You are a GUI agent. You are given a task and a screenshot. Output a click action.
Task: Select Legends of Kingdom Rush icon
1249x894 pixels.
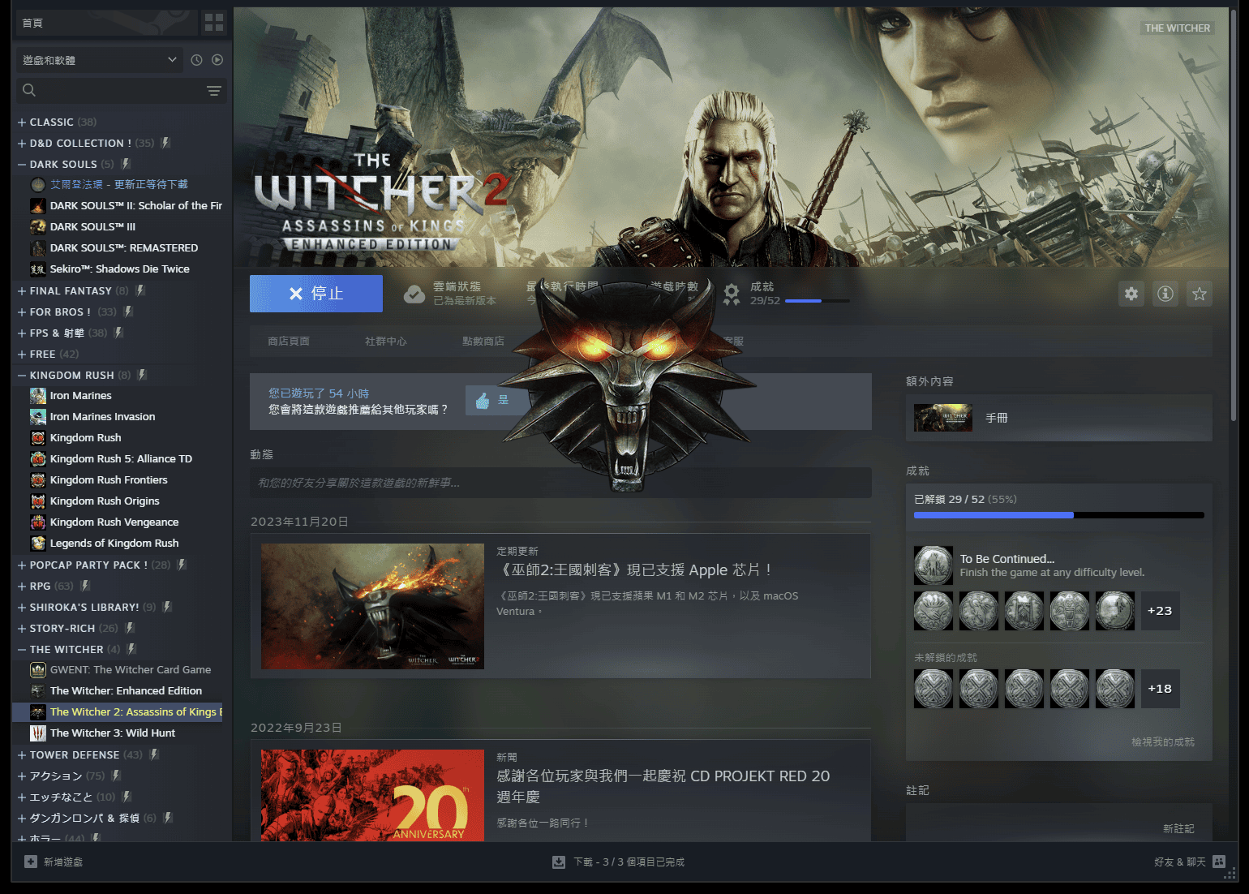click(38, 544)
